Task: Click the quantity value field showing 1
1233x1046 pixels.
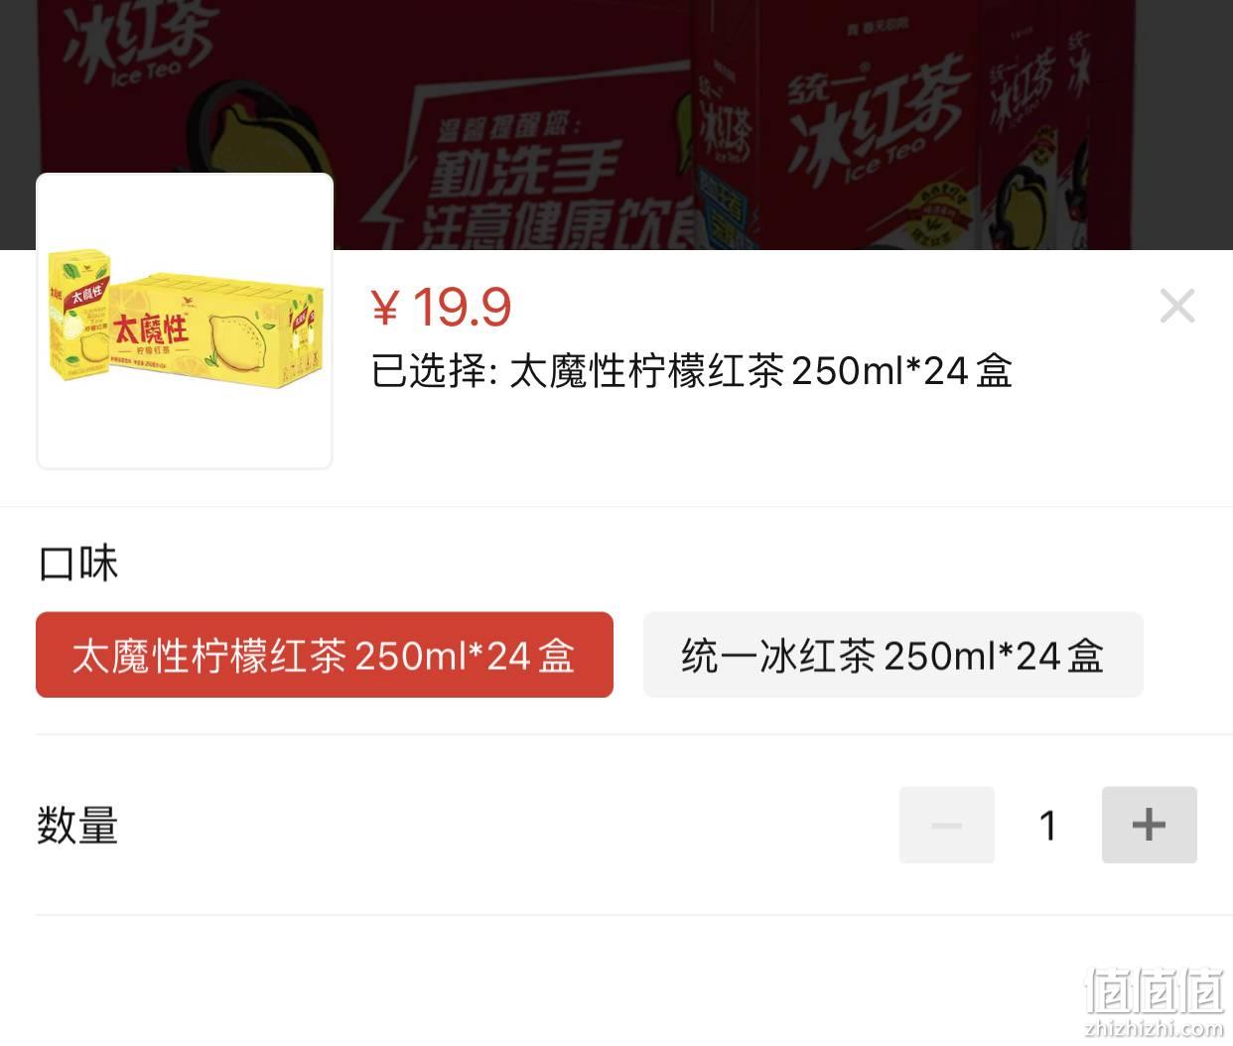Action: point(1047,825)
